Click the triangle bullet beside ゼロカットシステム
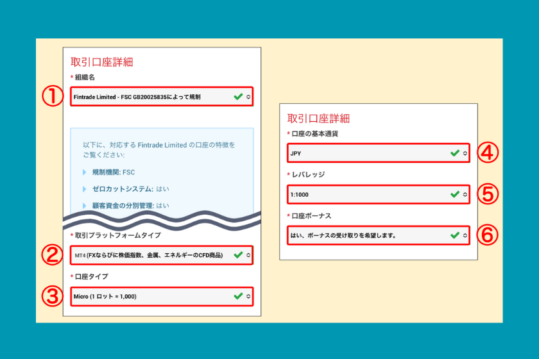 [x=84, y=189]
